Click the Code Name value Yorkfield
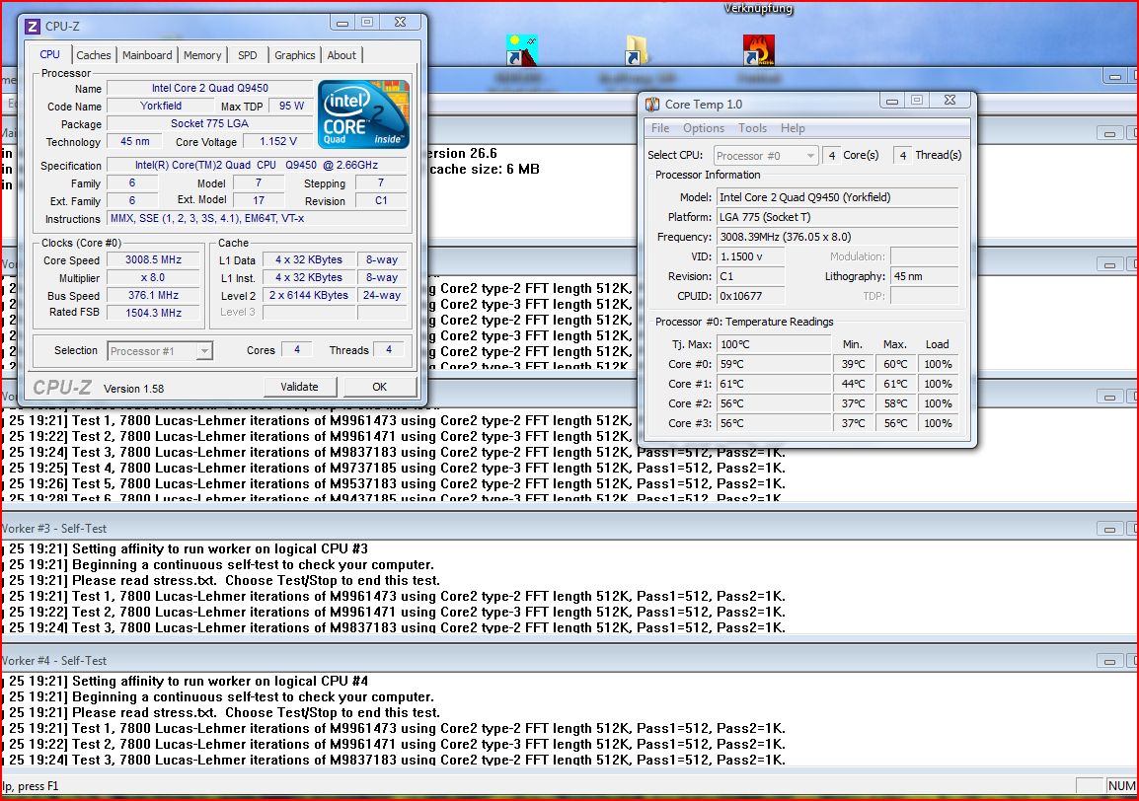The image size is (1139, 801). [161, 106]
